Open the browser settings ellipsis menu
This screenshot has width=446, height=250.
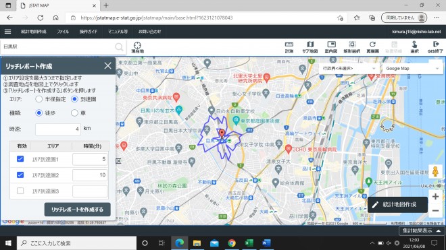436,18
